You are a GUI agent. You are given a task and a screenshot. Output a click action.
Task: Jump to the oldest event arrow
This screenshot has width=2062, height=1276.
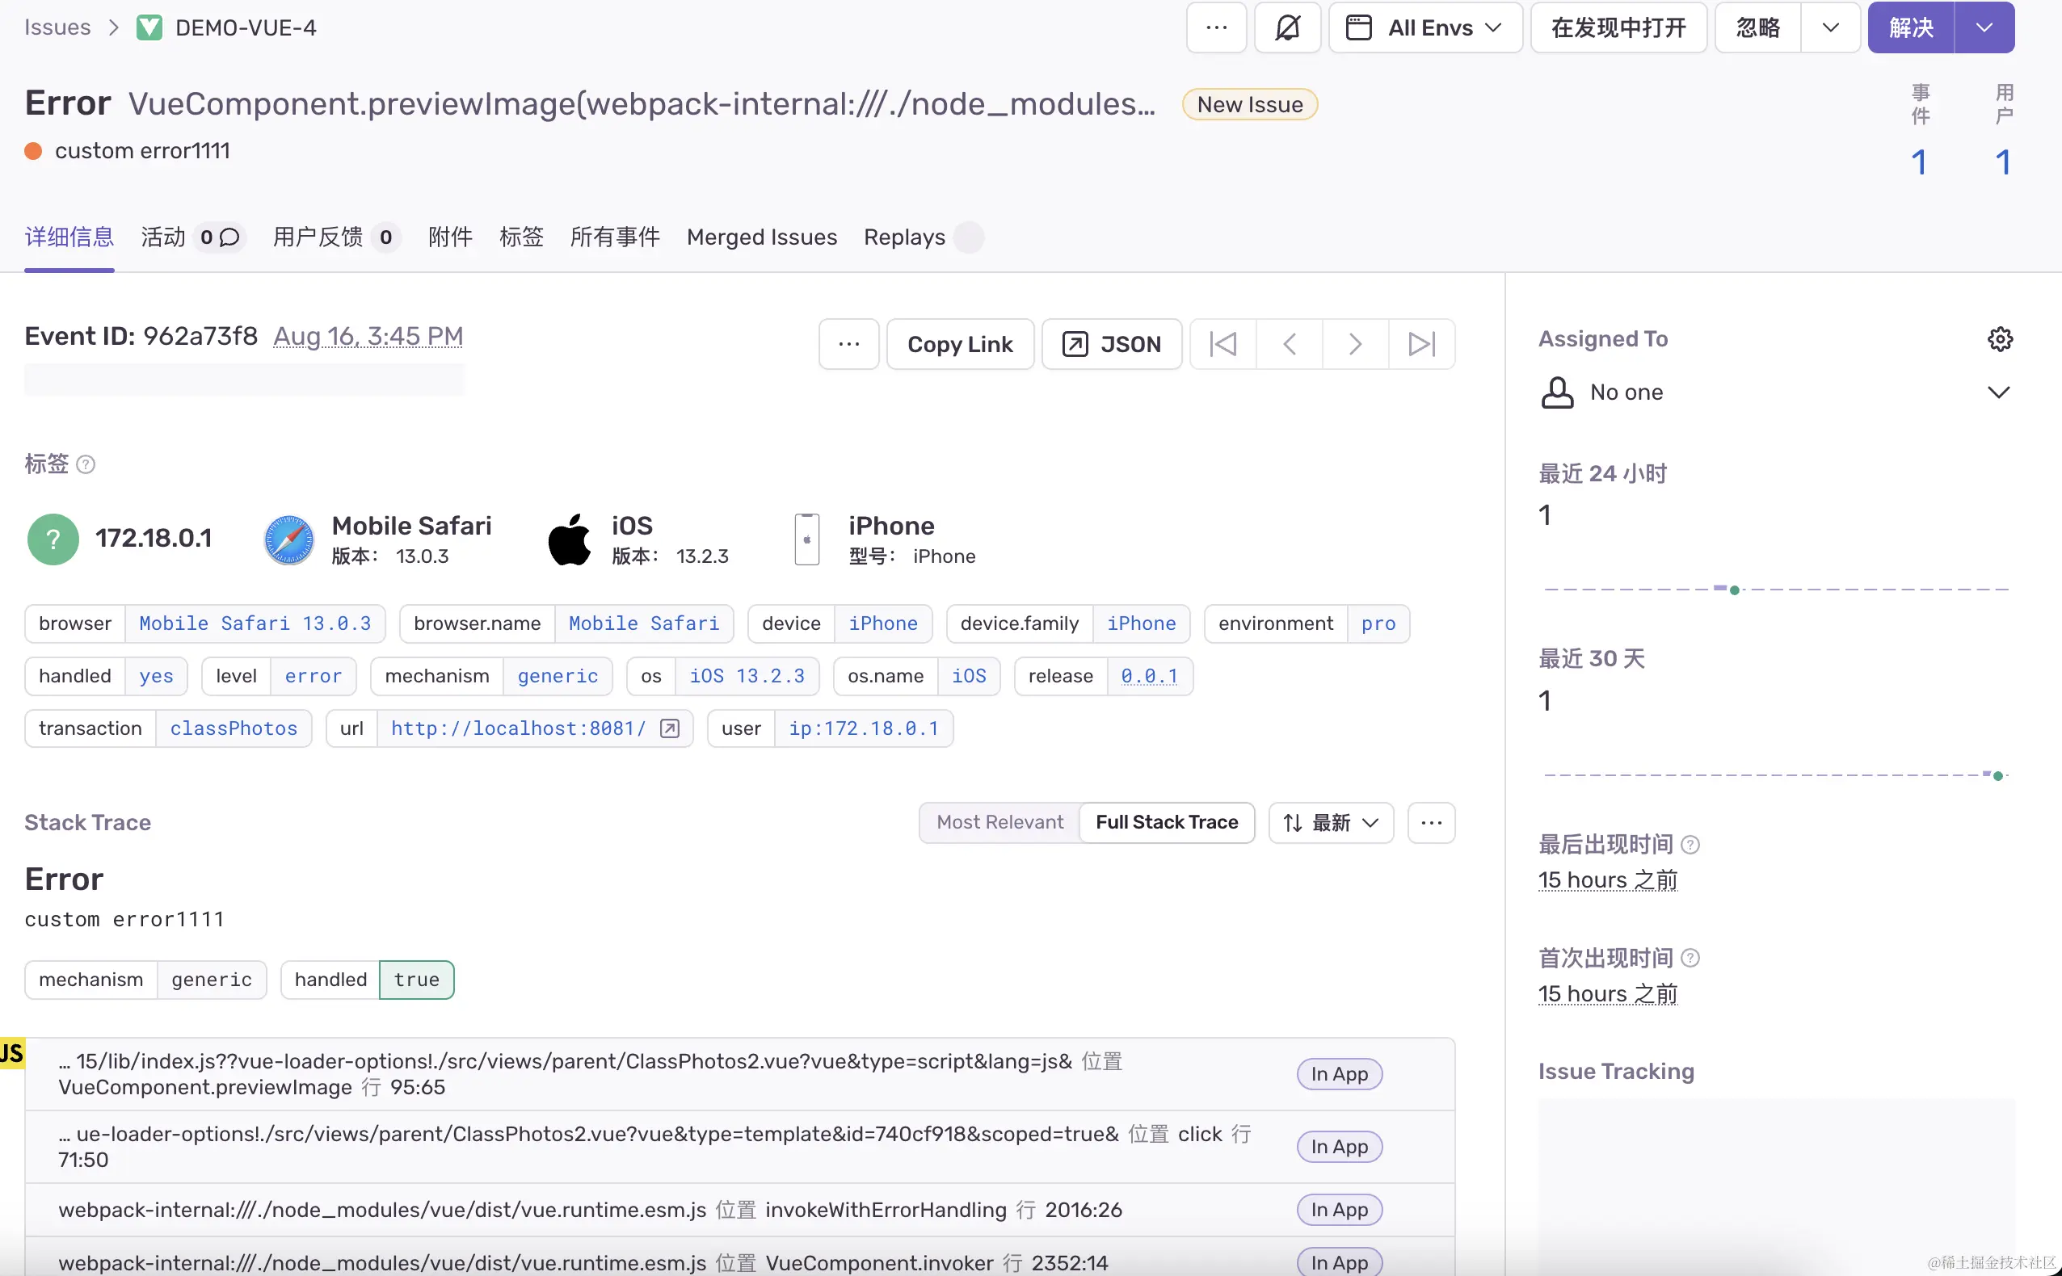[x=1222, y=344]
